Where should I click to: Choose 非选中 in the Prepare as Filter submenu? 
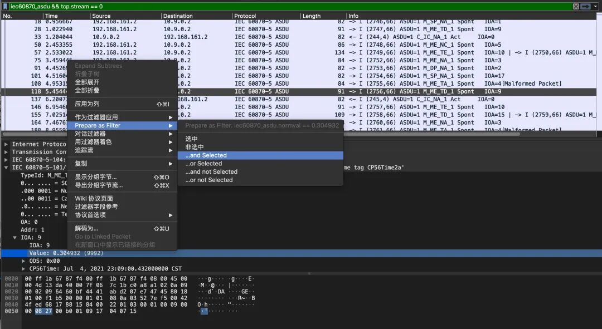tap(260, 147)
